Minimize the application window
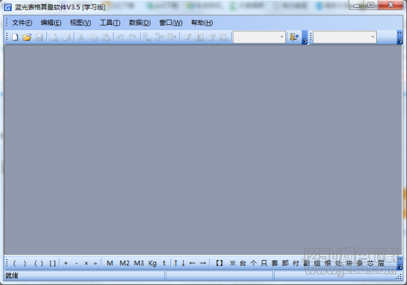 point(357,5)
